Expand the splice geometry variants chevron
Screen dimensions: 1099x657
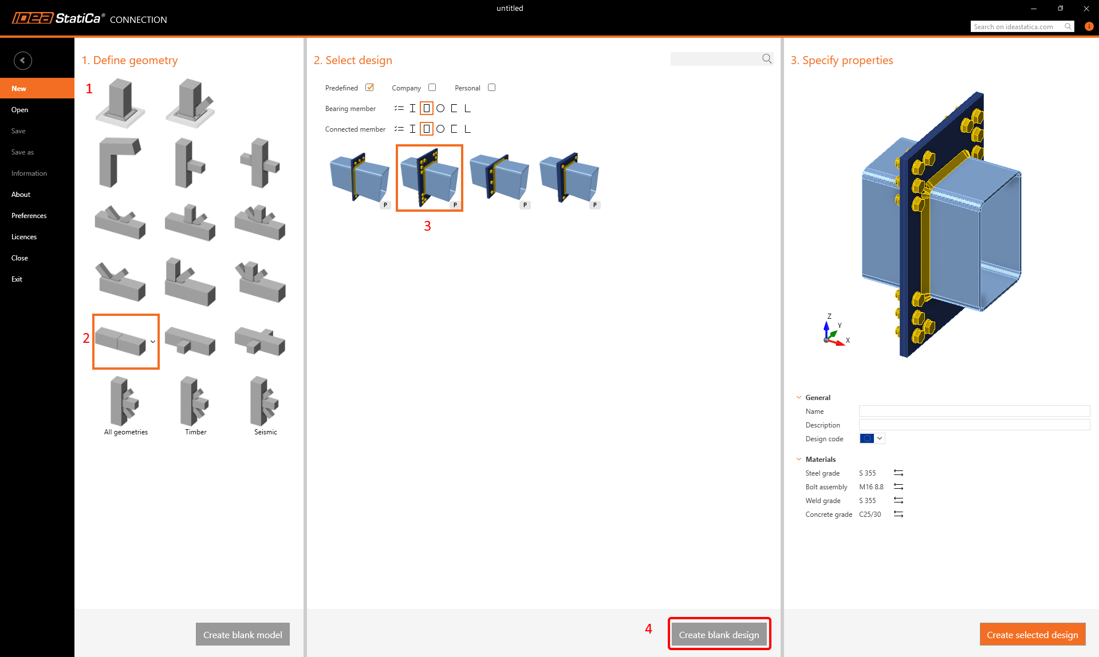click(x=153, y=341)
